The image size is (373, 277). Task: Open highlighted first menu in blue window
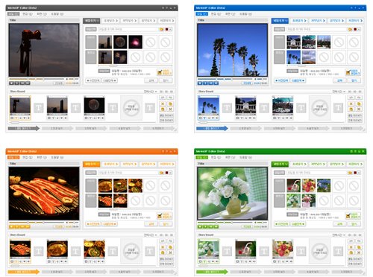(201, 14)
